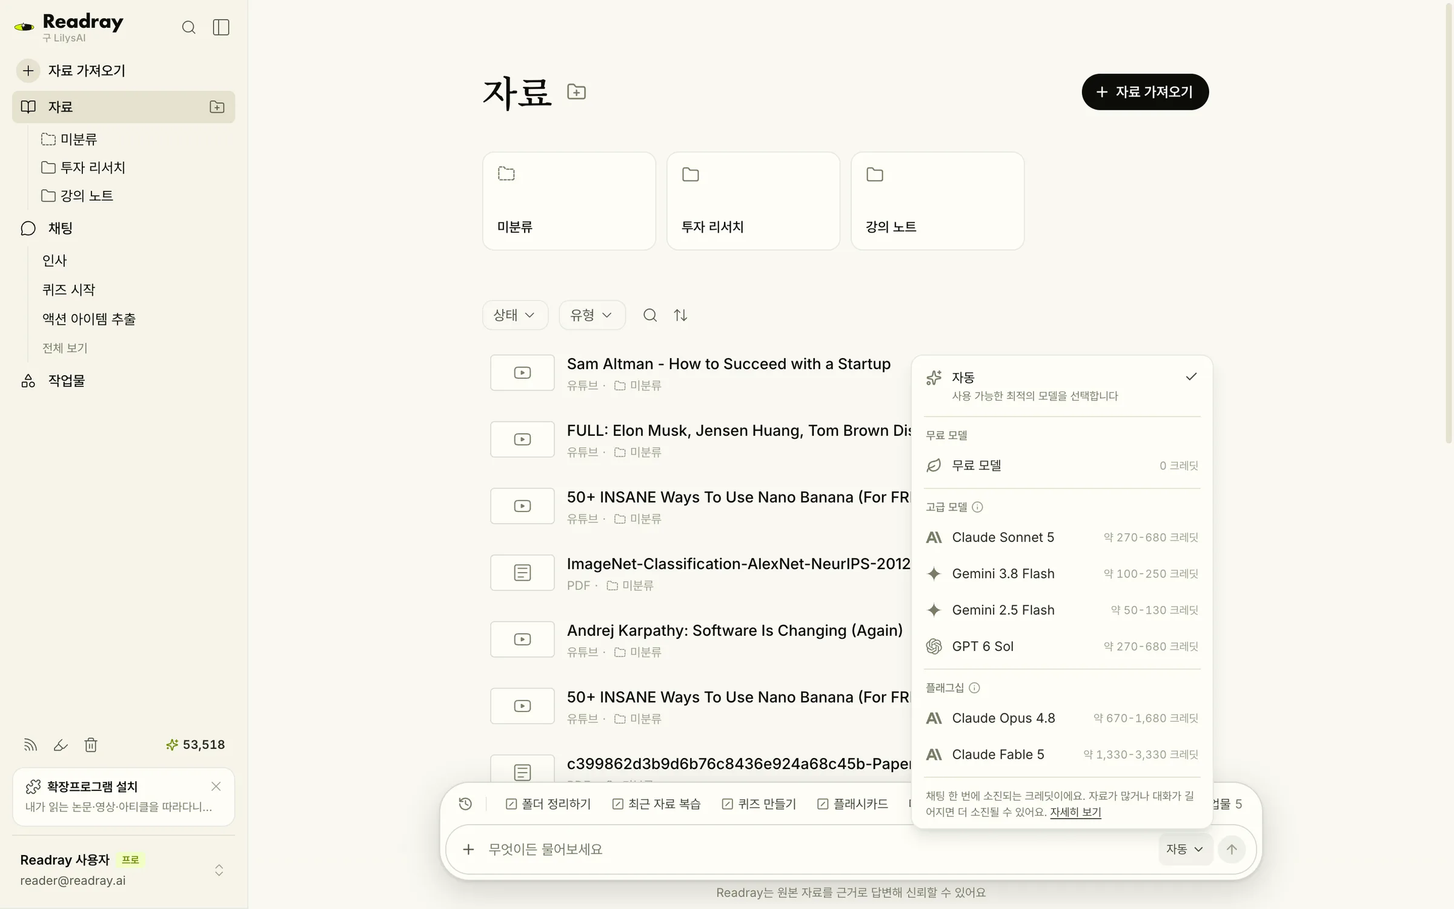1454x909 pixels.
Task: Choose Claude Opus 4.8 model
Action: pos(1062,718)
